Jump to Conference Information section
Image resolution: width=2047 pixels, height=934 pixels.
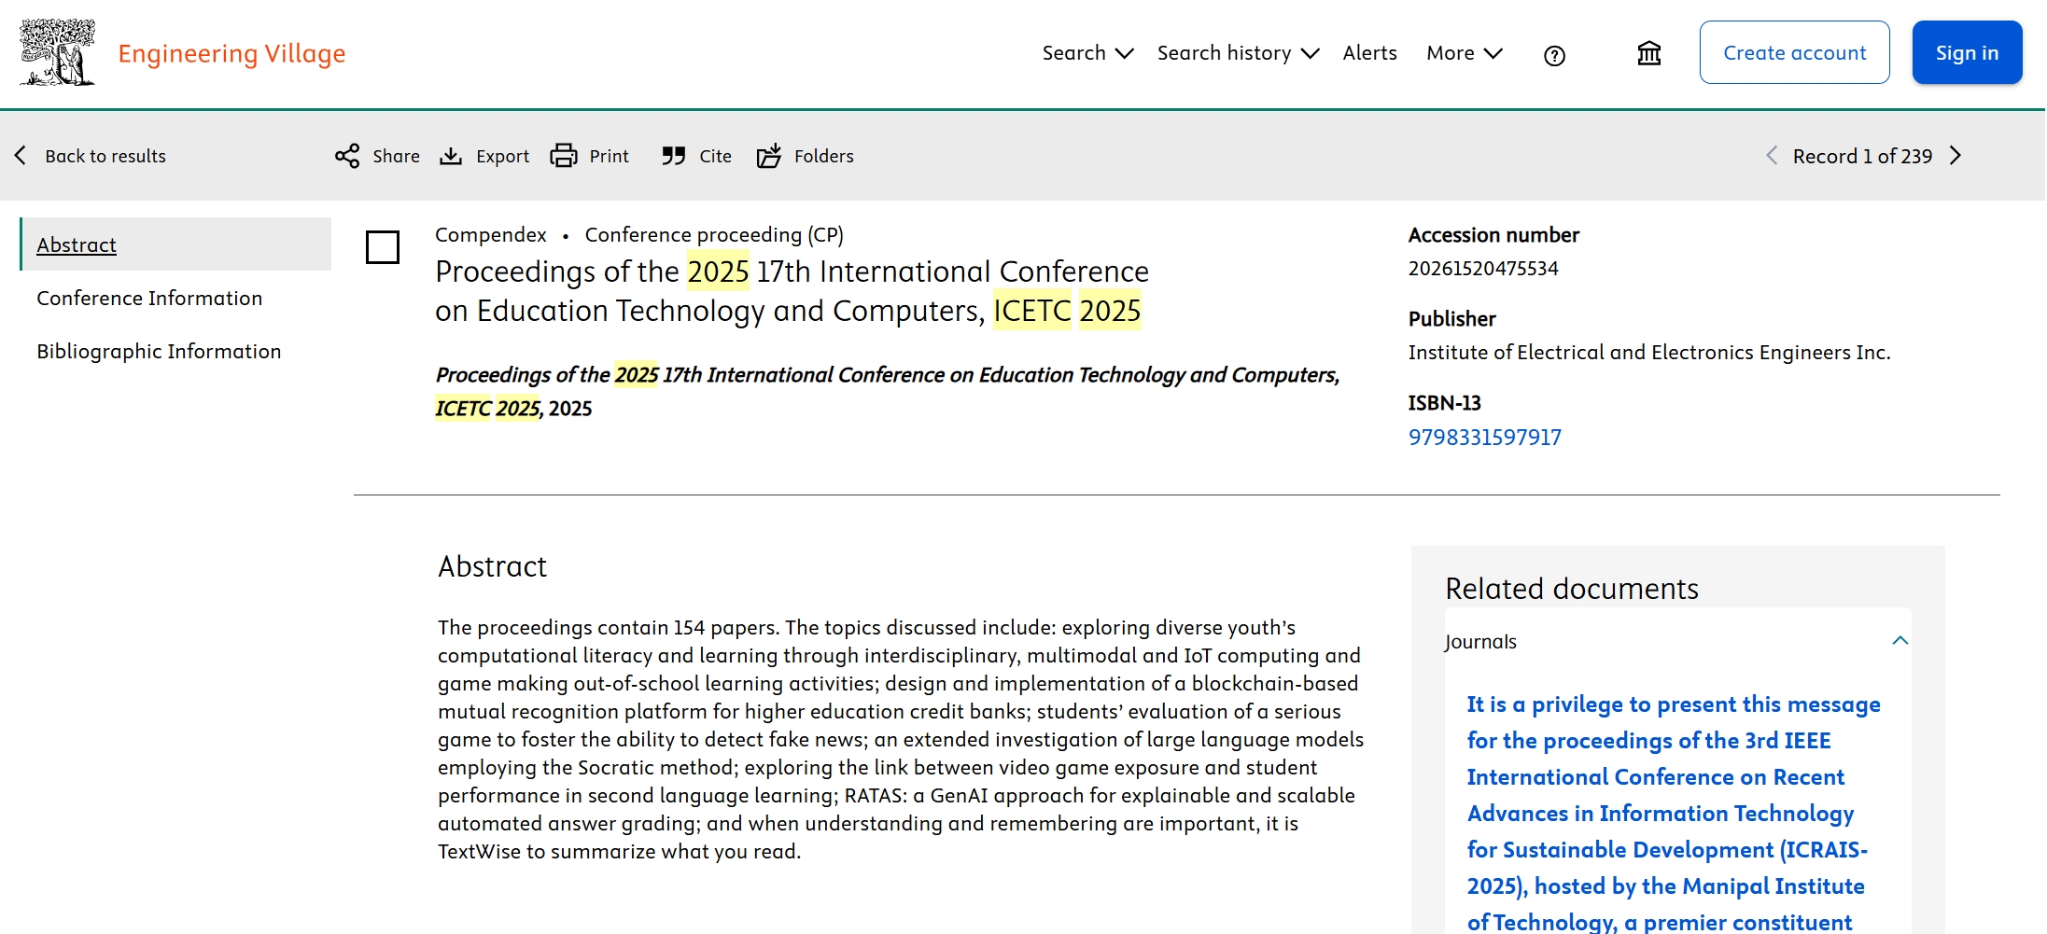point(149,299)
